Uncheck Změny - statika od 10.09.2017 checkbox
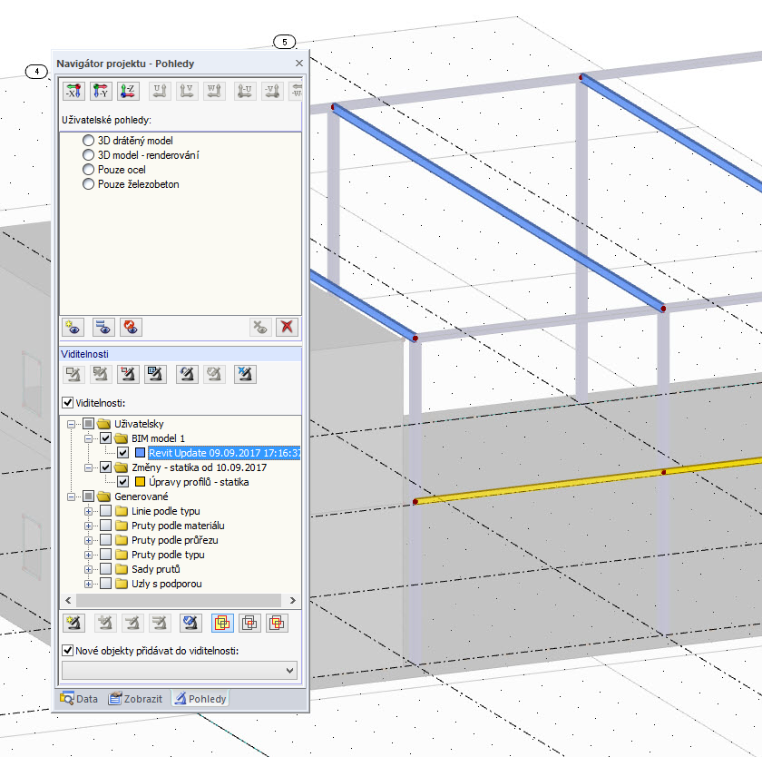Screen dimensions: 762x757 [105, 467]
